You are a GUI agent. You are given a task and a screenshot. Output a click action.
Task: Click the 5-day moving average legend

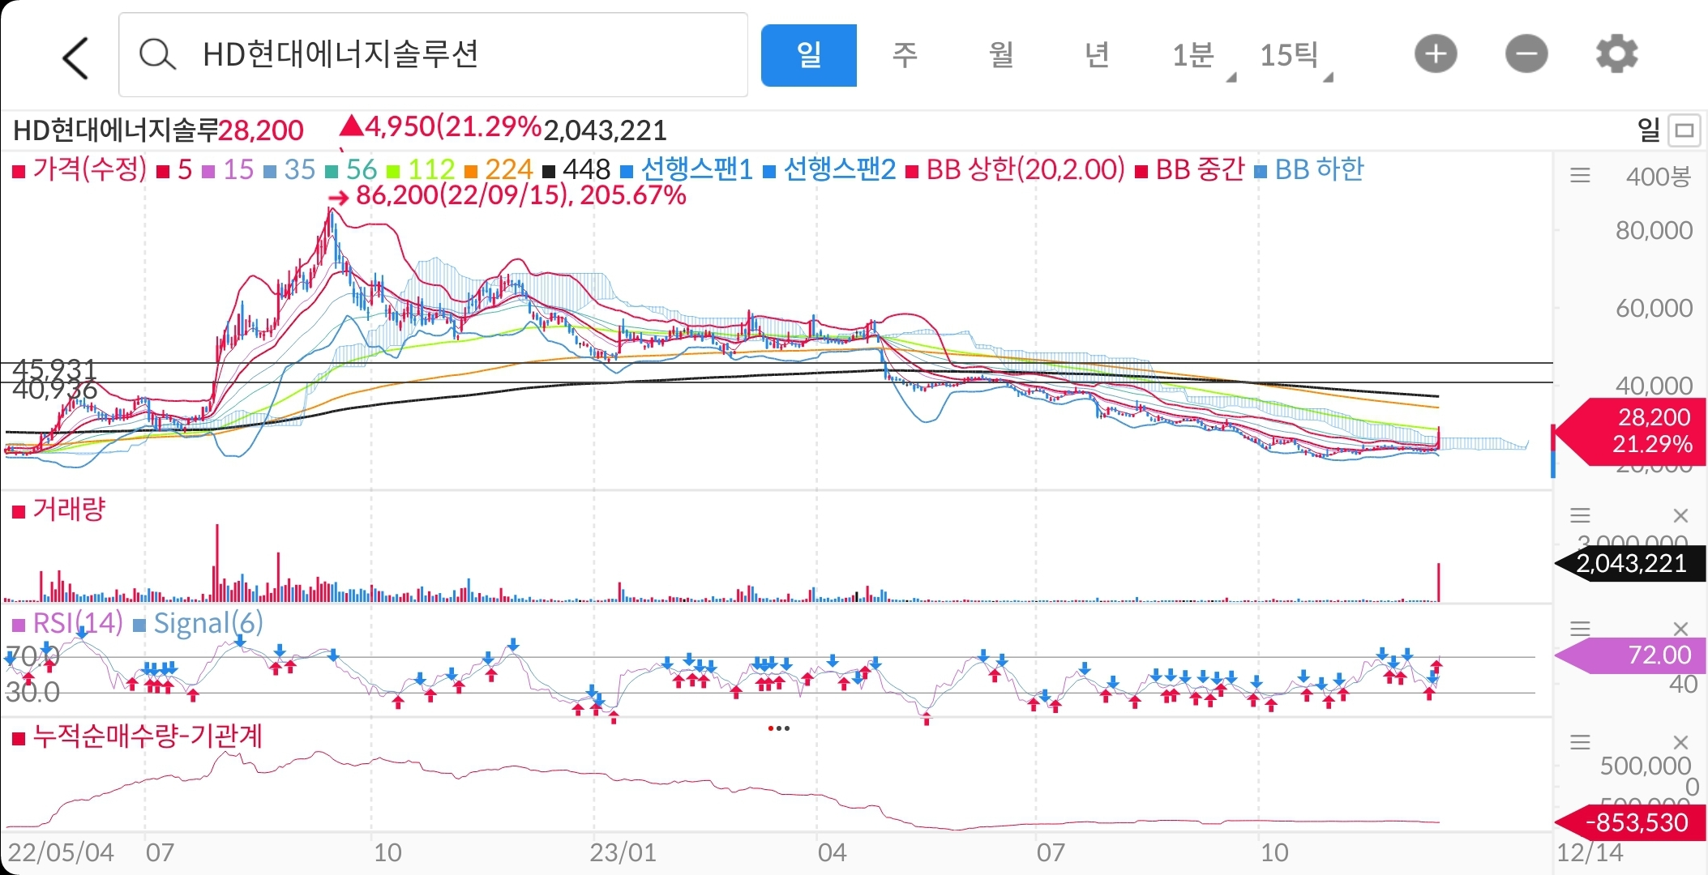(175, 169)
